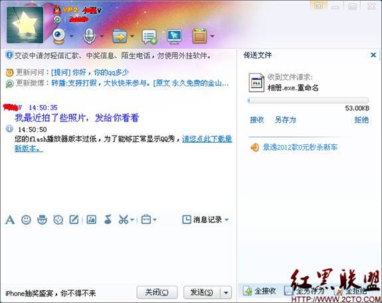Click the file transfer progress bar
382x303 pixels.
pyautogui.click(x=308, y=100)
